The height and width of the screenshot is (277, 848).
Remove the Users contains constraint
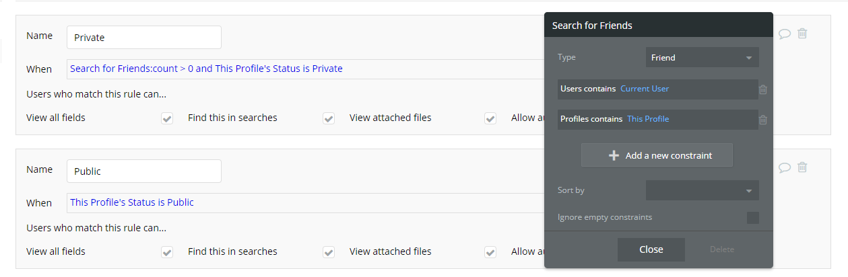(762, 89)
